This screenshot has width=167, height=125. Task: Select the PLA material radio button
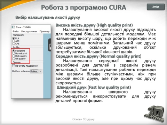click(14, 38)
